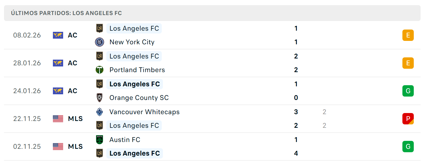Click the Austin FC green crest
The image size is (426, 165).
coord(100,140)
